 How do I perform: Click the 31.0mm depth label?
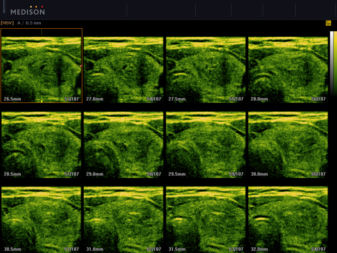[95, 249]
